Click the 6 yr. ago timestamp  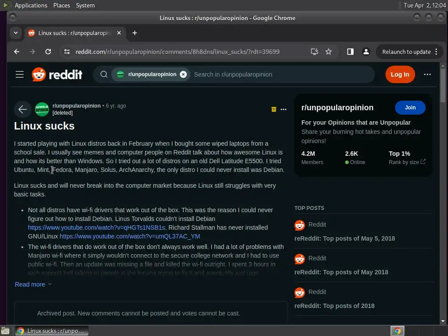pos(115,106)
